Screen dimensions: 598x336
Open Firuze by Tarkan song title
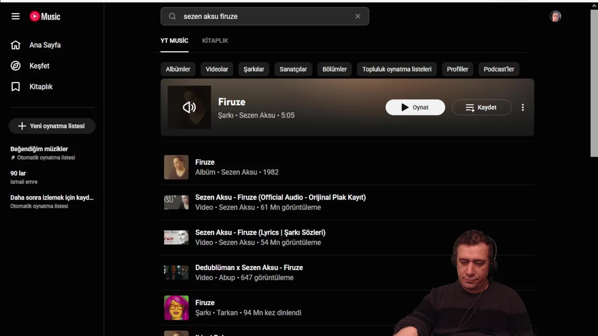click(205, 303)
